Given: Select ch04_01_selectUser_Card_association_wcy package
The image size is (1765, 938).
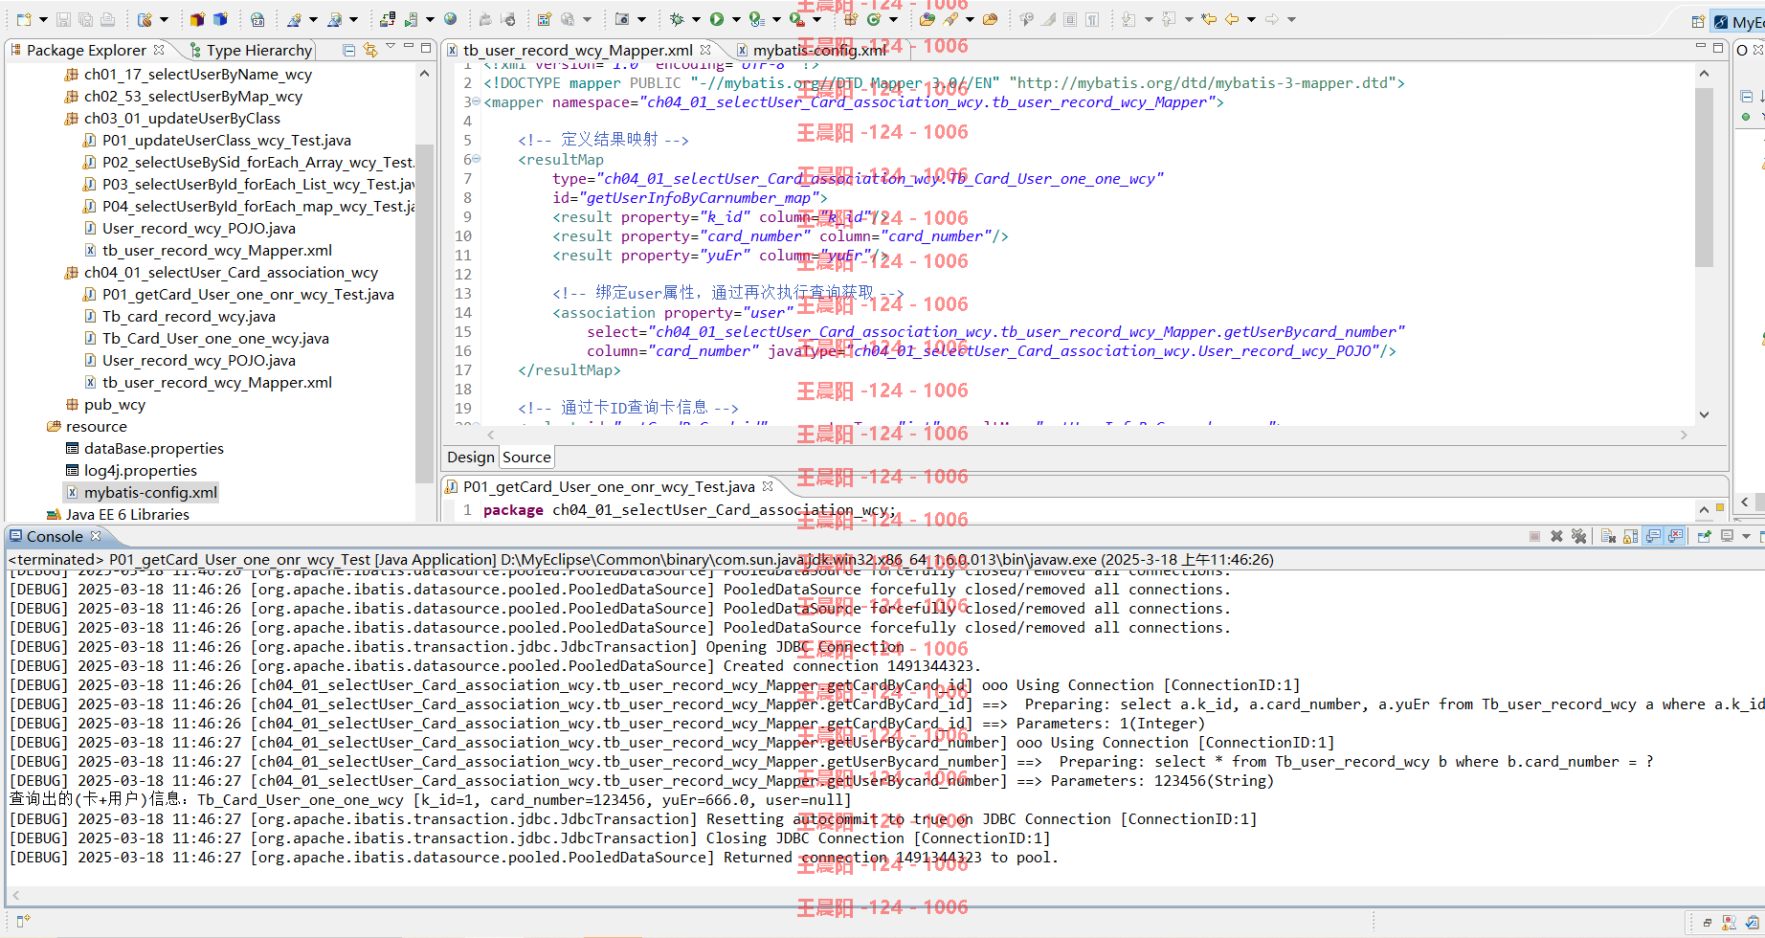Looking at the screenshot, I should click(231, 272).
